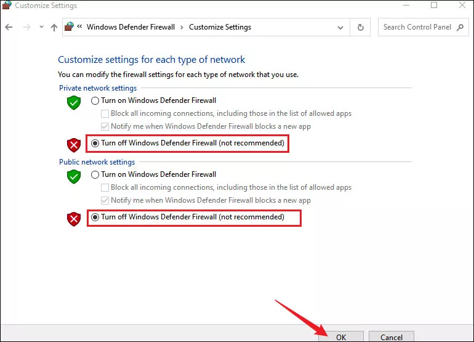Open address bar history dropdown
This screenshot has height=342, width=474.
coord(340,28)
